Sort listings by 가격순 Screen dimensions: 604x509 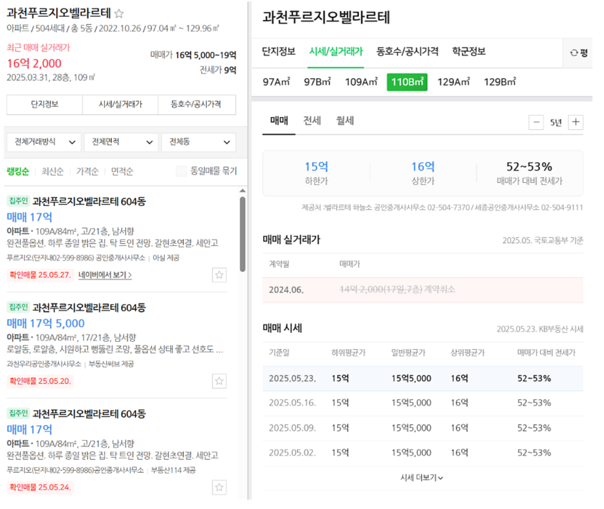coord(87,171)
